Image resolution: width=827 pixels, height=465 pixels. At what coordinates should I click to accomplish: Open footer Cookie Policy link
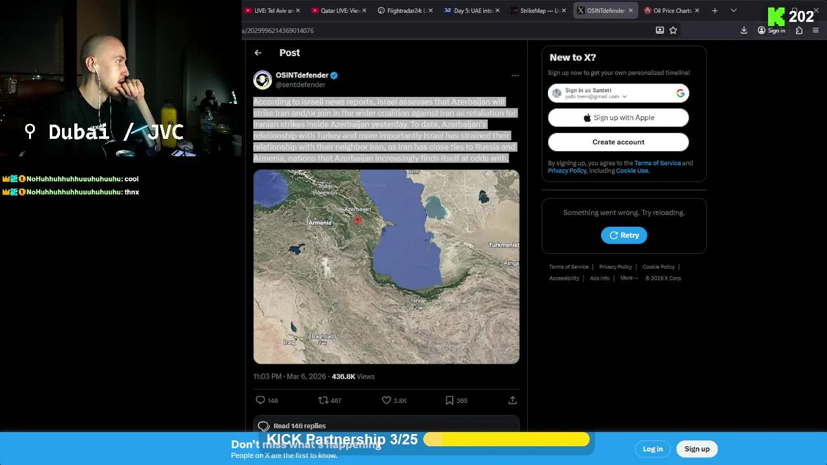click(658, 267)
